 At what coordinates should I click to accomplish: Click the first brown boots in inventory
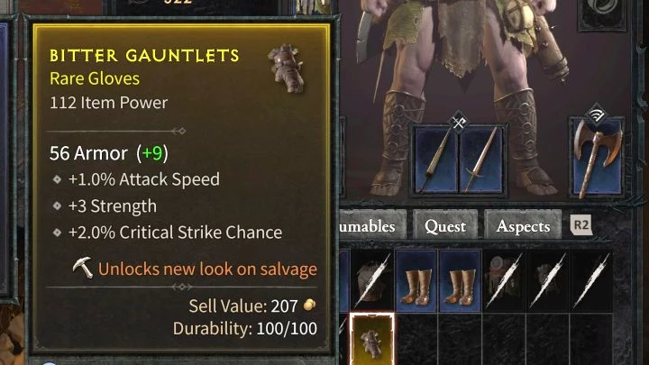click(x=416, y=281)
